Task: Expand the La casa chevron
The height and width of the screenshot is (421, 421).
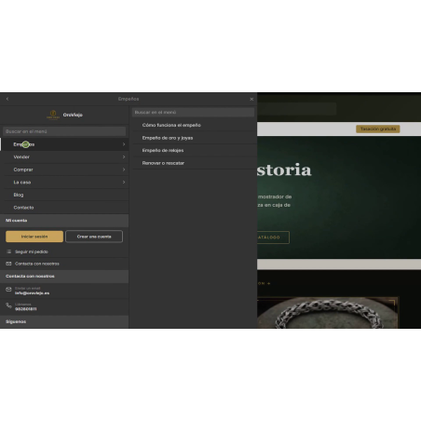Action: tap(124, 183)
